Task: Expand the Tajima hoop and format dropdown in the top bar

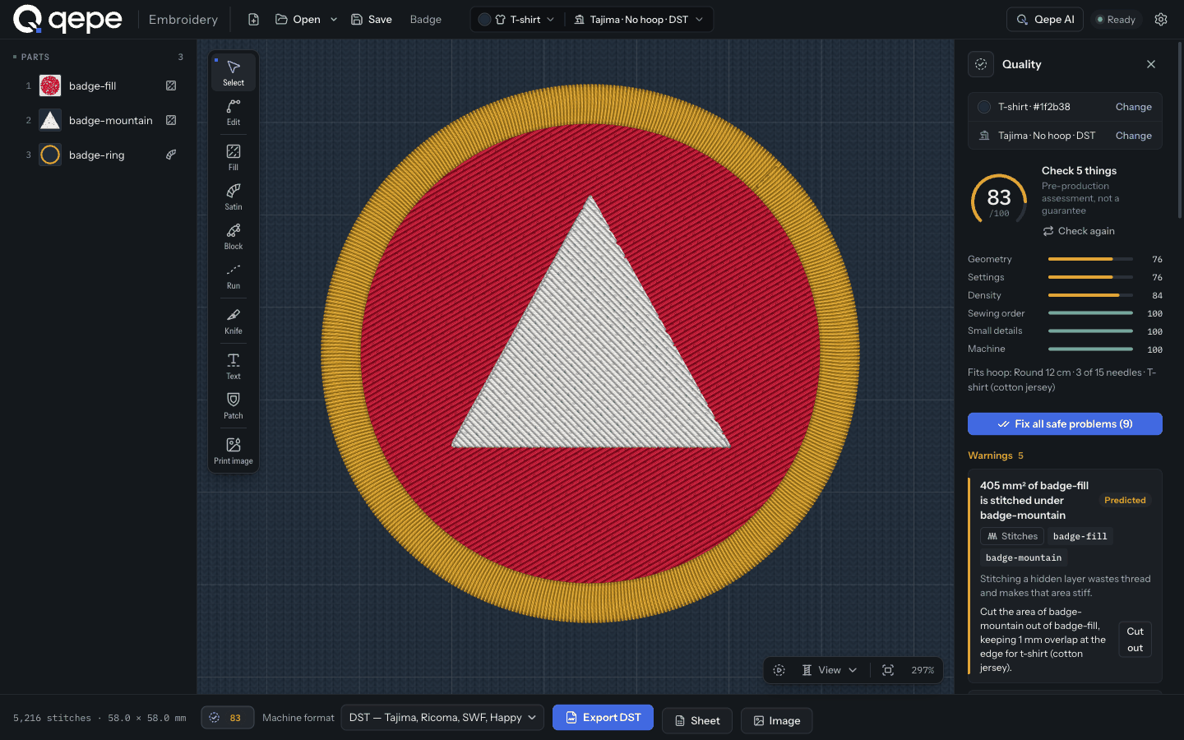Action: [x=639, y=20]
